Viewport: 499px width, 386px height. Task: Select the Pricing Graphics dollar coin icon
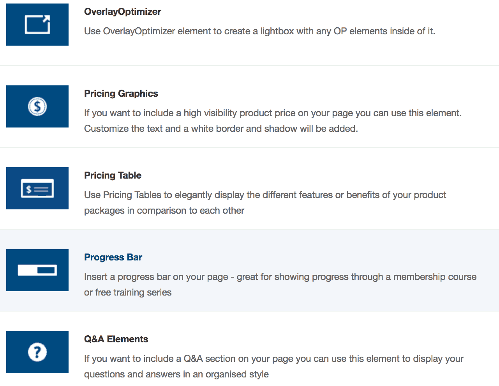click(37, 106)
